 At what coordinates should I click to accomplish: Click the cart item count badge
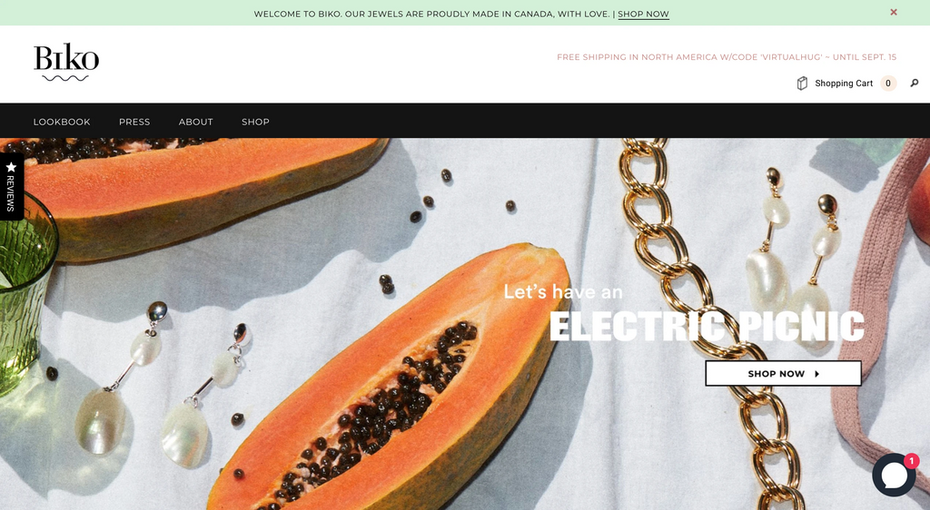coord(888,83)
